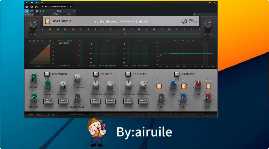269x149 pixels.
Task: Click the Compander Release knob
Action: 34,97
